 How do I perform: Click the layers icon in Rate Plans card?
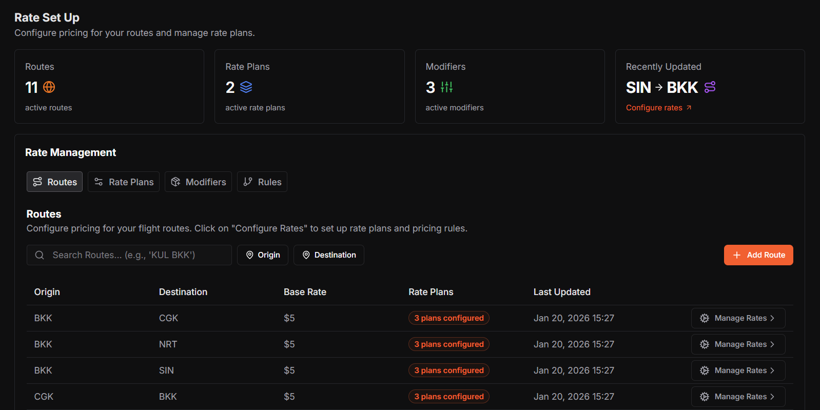coord(246,87)
